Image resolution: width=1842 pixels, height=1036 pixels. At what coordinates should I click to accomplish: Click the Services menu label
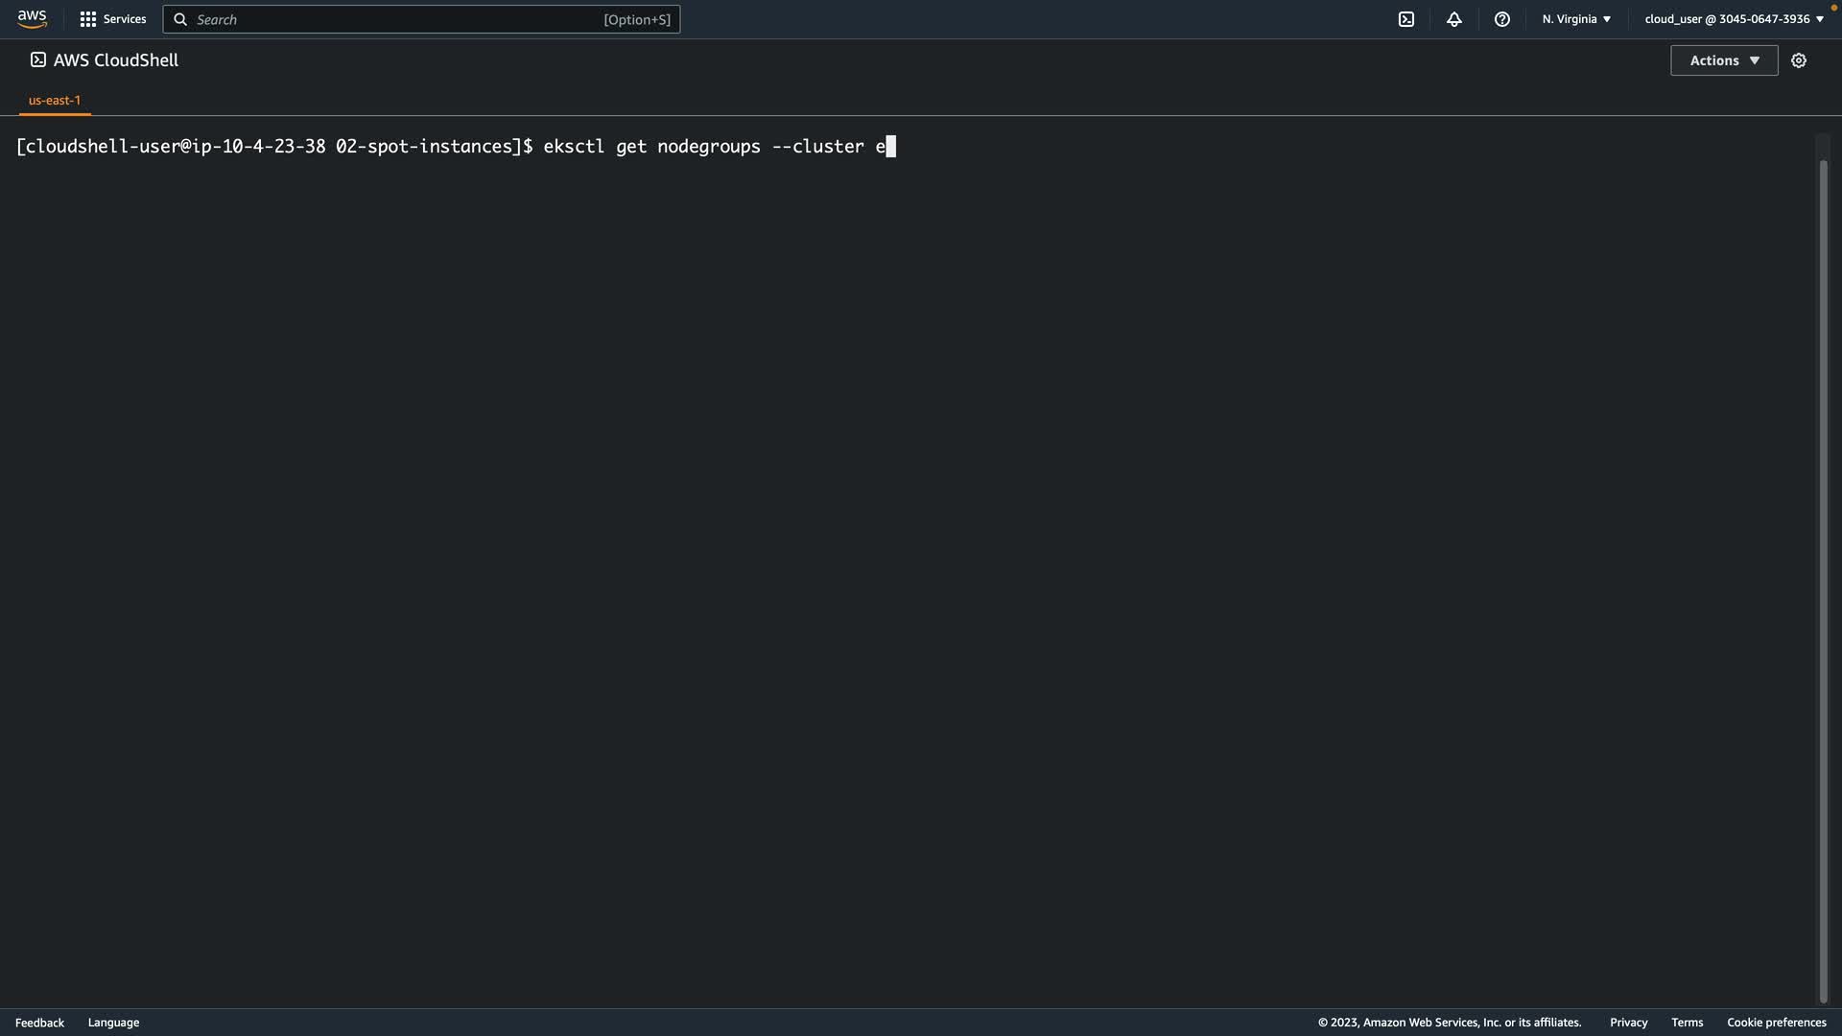(125, 19)
